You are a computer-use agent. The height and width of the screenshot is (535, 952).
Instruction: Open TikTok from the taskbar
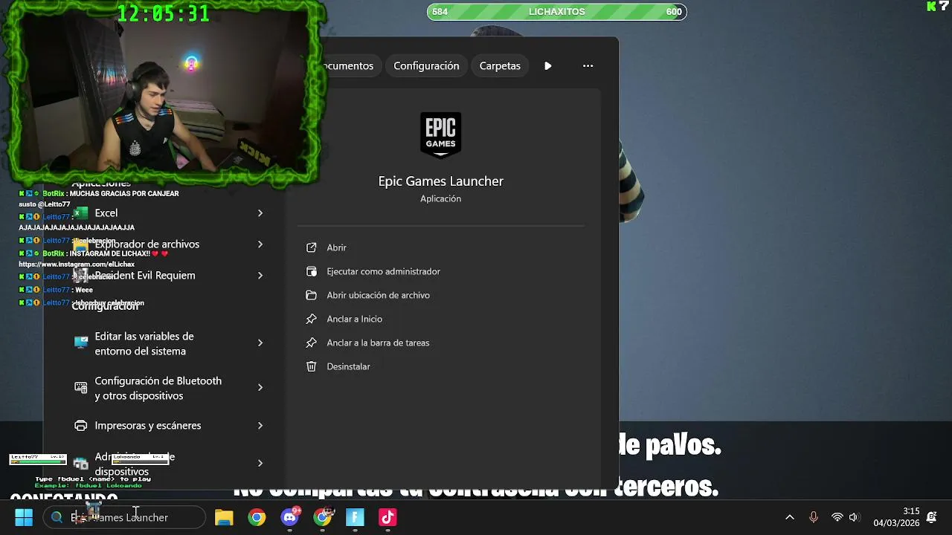tap(387, 517)
